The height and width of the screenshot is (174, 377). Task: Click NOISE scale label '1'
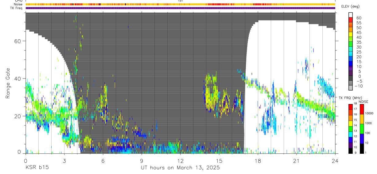[366, 153]
